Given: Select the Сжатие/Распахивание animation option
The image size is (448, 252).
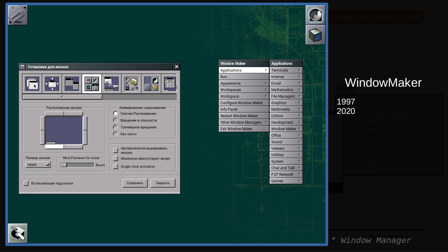Looking at the screenshot, I should pos(116,114).
